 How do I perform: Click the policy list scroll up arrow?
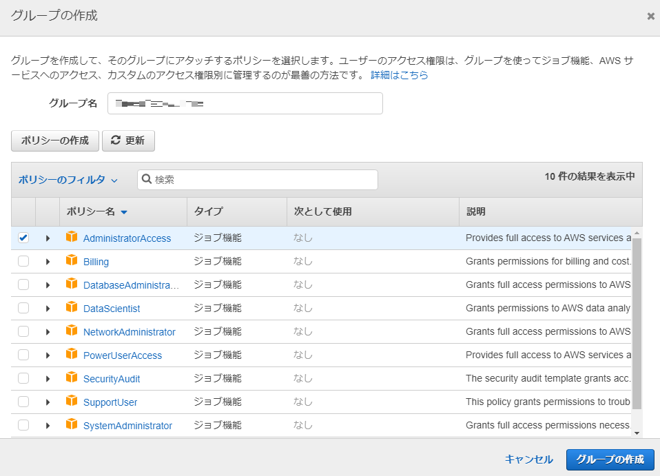pyautogui.click(x=637, y=233)
